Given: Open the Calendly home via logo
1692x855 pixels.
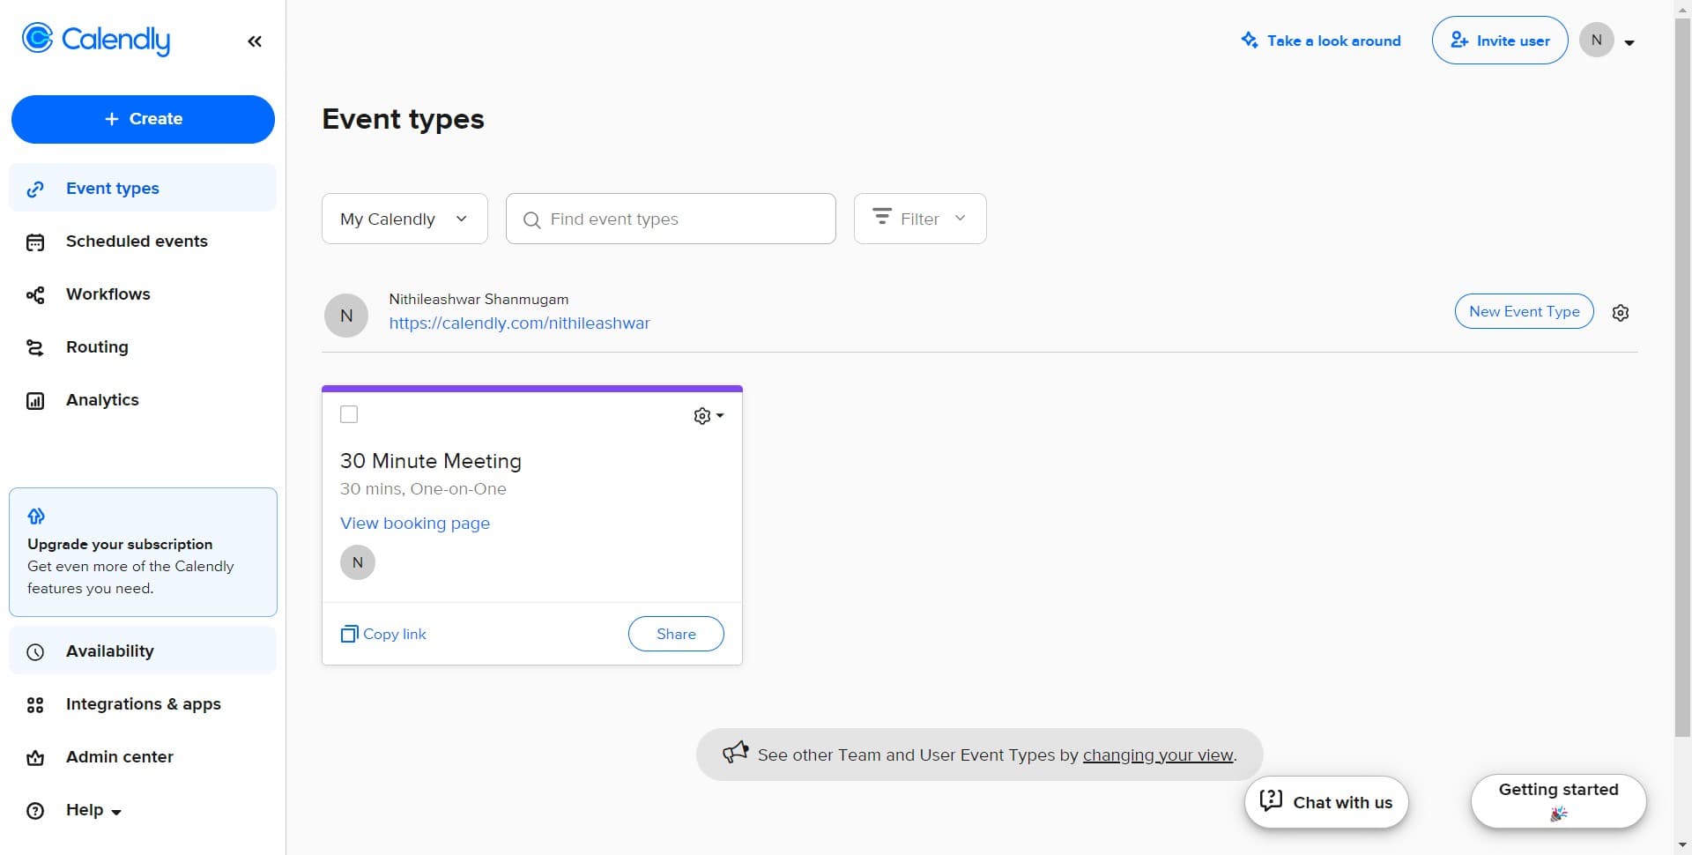Looking at the screenshot, I should pyautogui.click(x=95, y=40).
